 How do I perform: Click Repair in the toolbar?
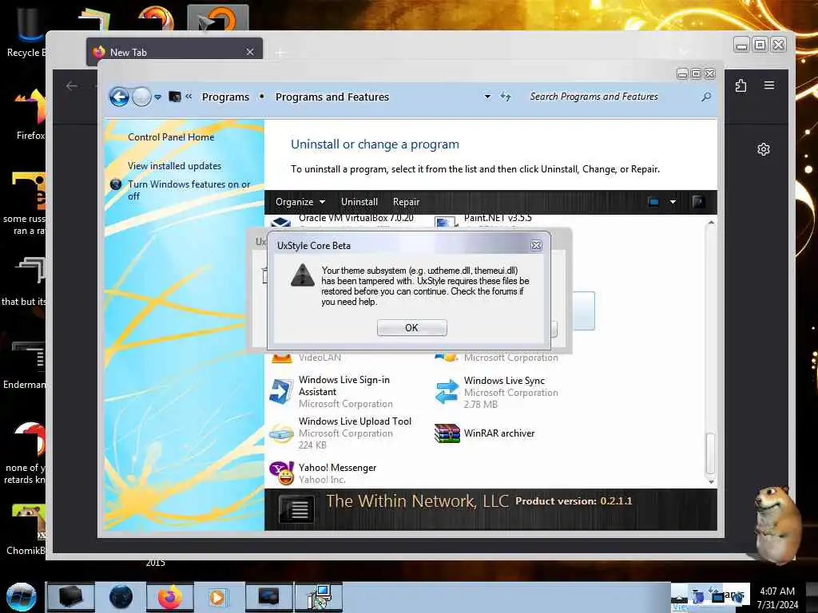pyautogui.click(x=407, y=202)
